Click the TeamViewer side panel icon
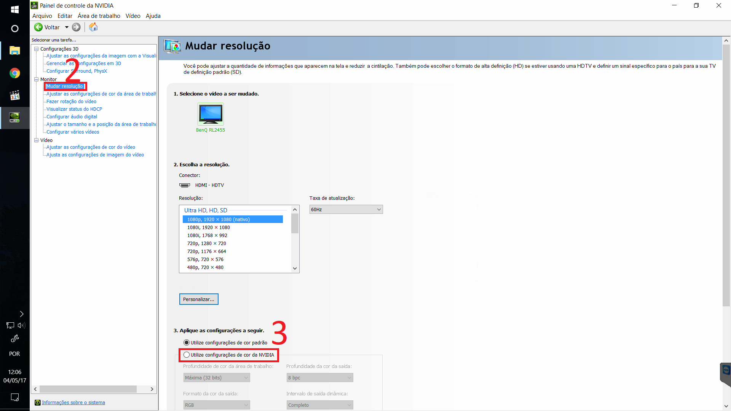 pos(726,370)
